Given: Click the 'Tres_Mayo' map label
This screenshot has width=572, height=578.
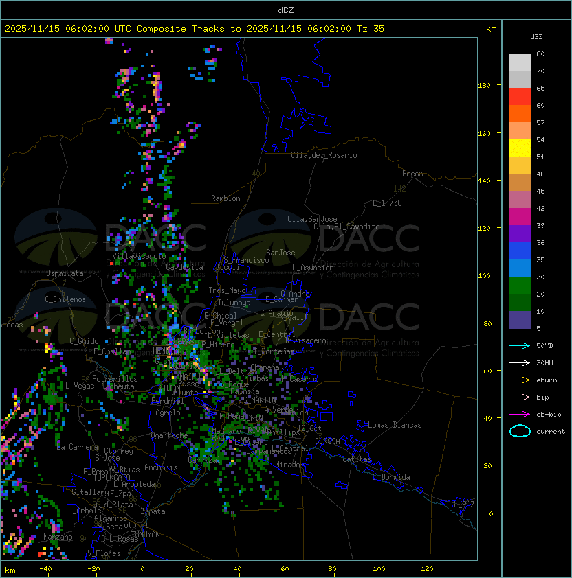Looking at the screenshot, I should (x=227, y=290).
